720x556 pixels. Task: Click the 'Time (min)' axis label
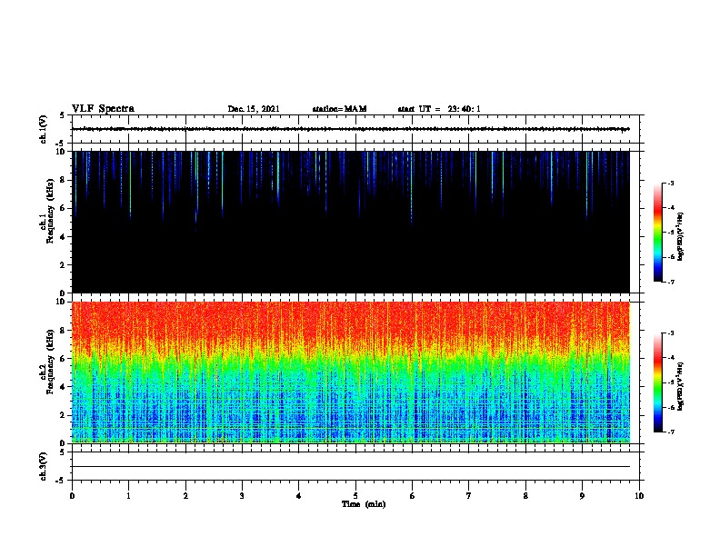click(x=364, y=504)
